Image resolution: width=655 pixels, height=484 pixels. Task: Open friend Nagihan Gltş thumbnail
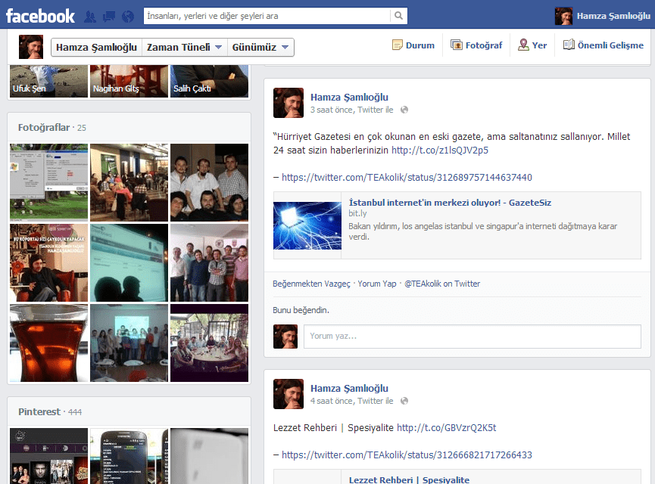tap(129, 82)
